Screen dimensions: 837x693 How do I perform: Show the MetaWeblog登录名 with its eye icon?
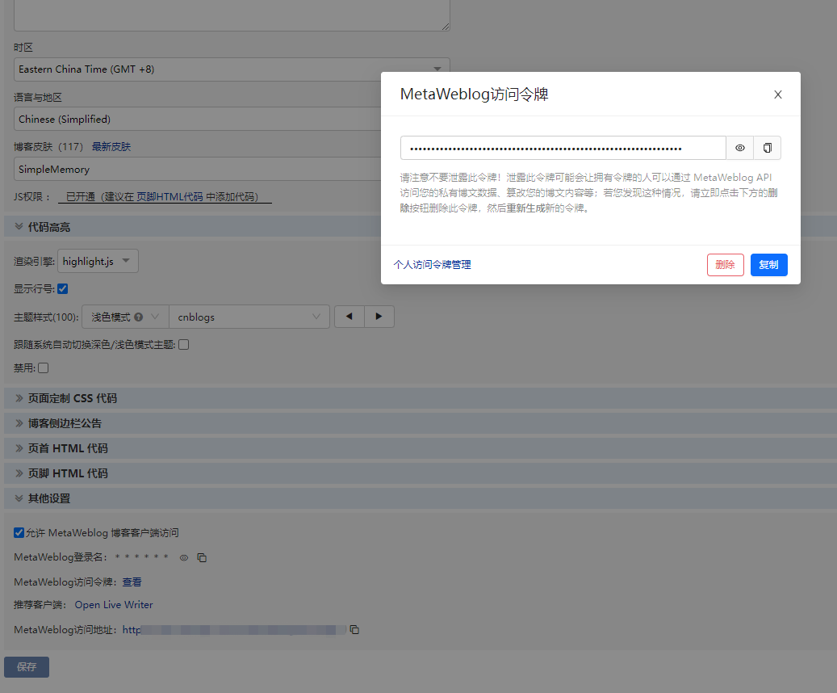pyautogui.click(x=184, y=558)
